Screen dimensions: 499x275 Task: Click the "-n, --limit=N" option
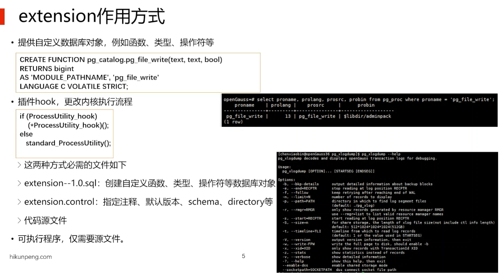click(296, 197)
